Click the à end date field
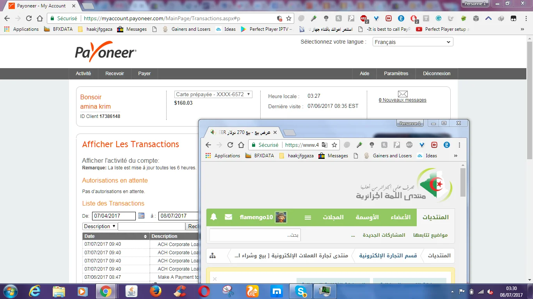Screen dimensions: 533x299 [178, 216]
